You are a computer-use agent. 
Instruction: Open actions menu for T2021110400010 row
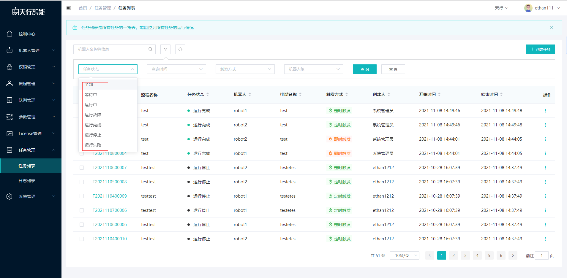[x=545, y=239]
